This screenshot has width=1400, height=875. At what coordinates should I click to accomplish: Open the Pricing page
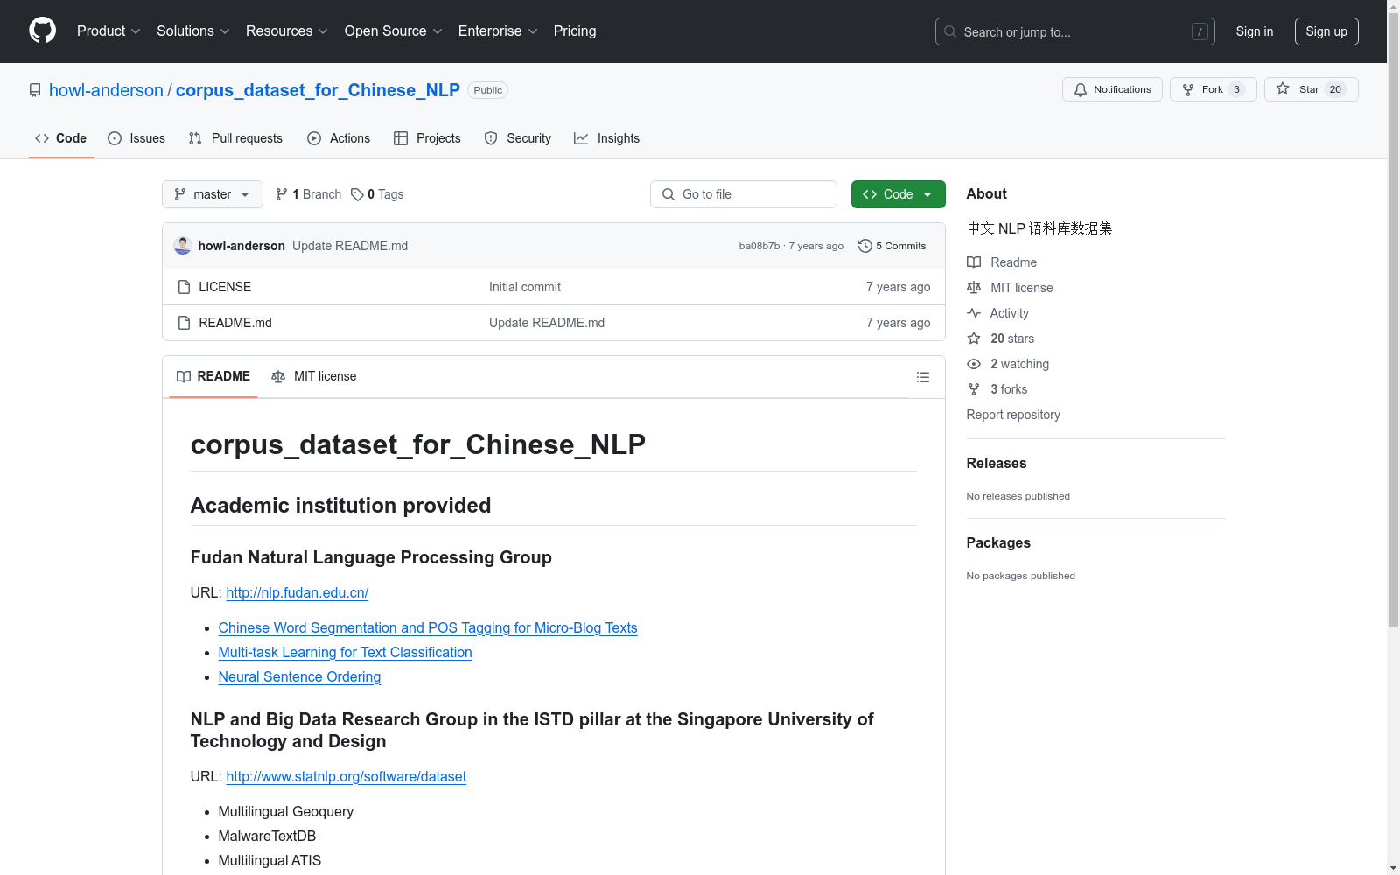tap(575, 31)
